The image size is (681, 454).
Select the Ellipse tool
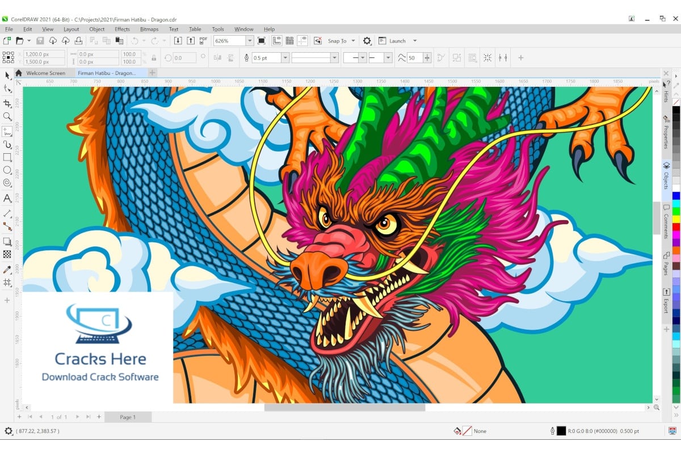click(7, 170)
